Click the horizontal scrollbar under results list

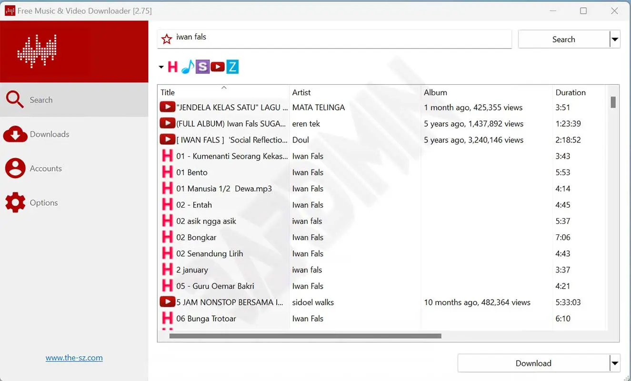(x=305, y=336)
